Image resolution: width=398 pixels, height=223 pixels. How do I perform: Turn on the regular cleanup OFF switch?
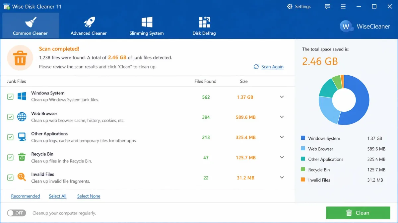[17, 213]
